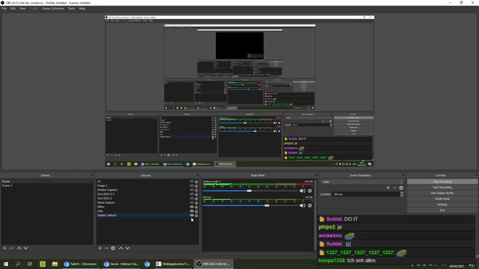This screenshot has height=269, width=479.
Task: Open Mic/Aux audio settings gear
Action: (x=310, y=205)
